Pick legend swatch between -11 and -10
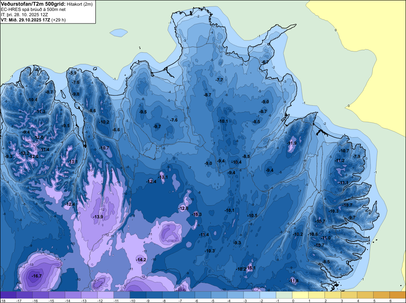This screenshot has height=303, width=406. [122, 295]
